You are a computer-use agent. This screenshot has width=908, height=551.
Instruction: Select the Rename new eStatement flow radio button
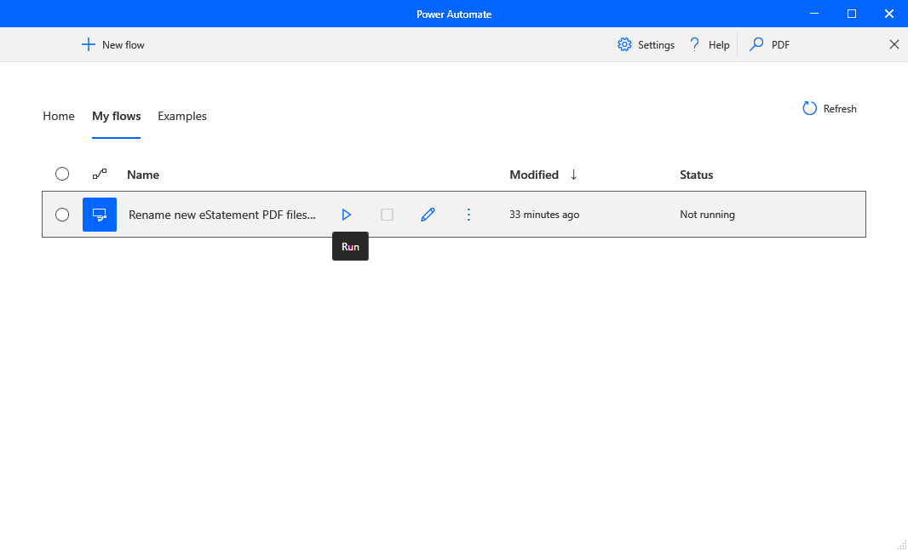[x=62, y=215]
